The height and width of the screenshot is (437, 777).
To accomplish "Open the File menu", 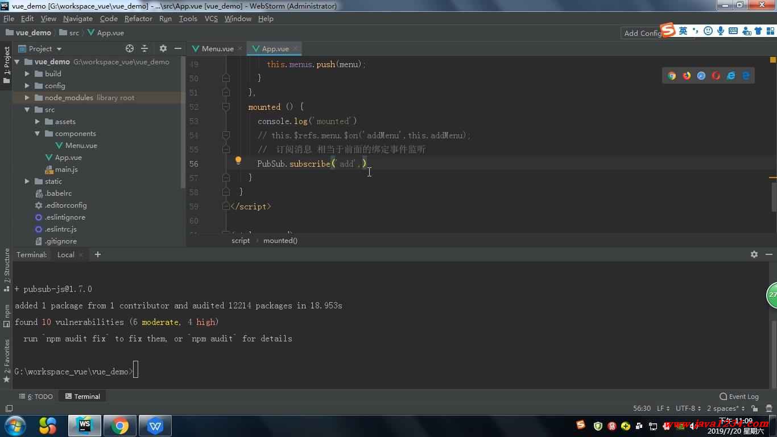I will pyautogui.click(x=9, y=18).
